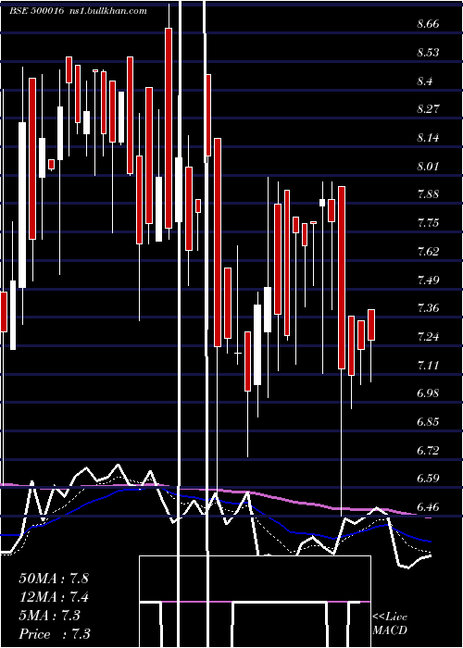Select the 8.01 price axis label
The height and width of the screenshot is (648, 463).
(x=428, y=166)
